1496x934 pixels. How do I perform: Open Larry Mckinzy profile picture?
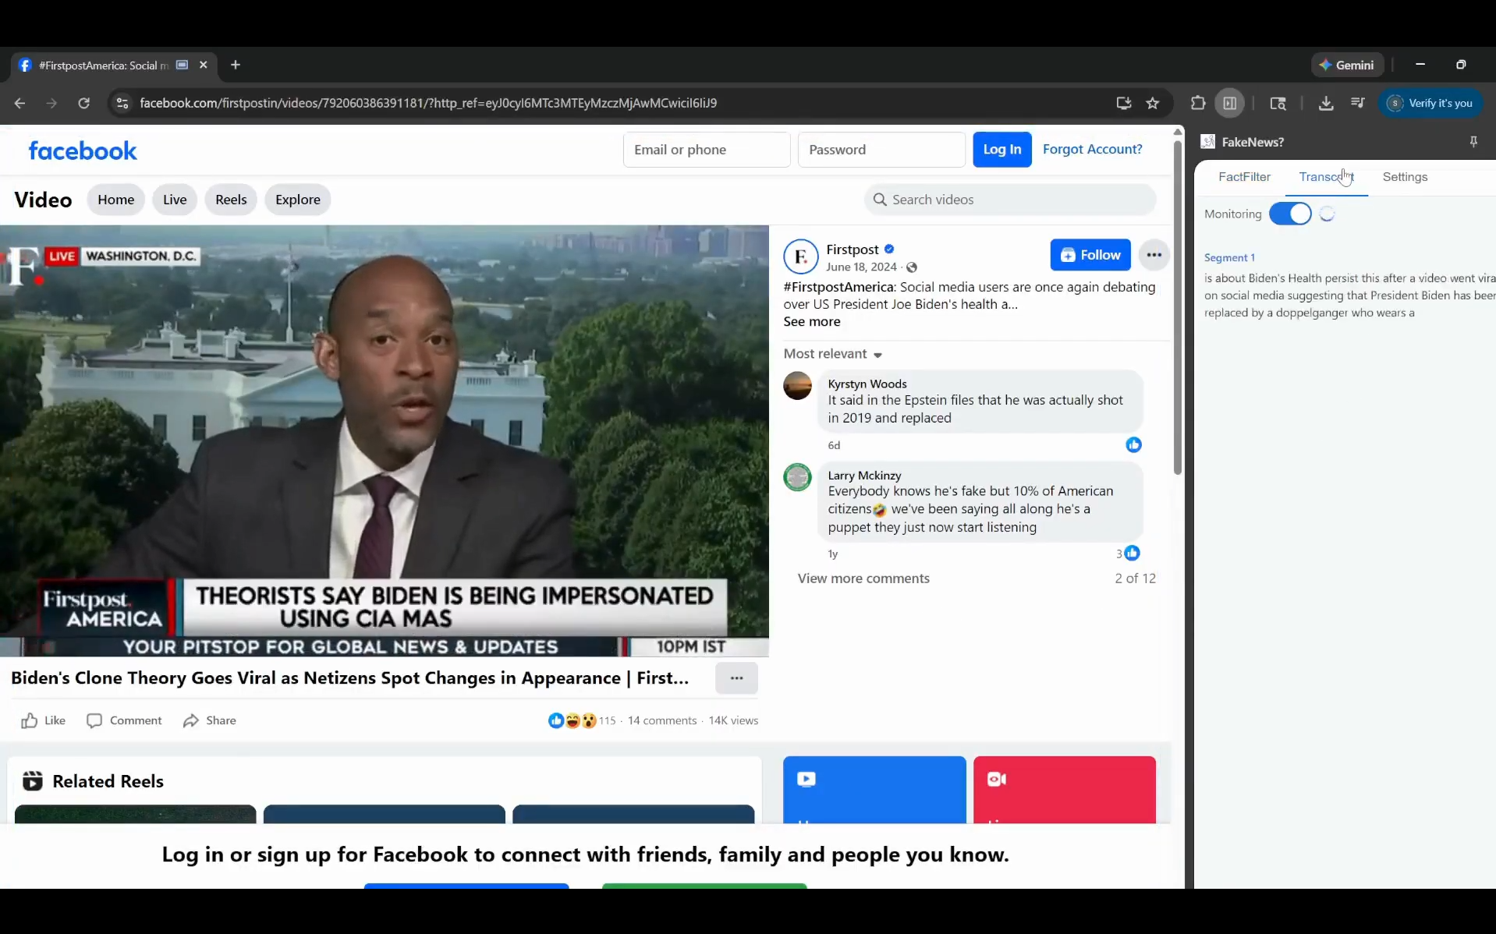pos(797,477)
